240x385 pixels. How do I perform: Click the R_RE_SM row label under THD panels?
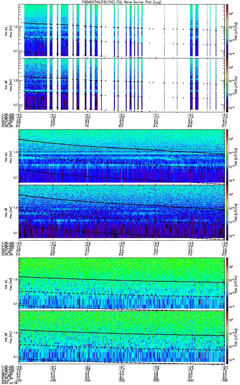[7, 254]
